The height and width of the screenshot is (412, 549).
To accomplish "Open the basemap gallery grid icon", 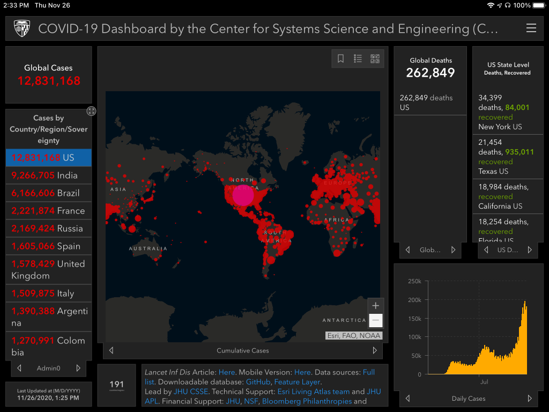I will pos(375,59).
